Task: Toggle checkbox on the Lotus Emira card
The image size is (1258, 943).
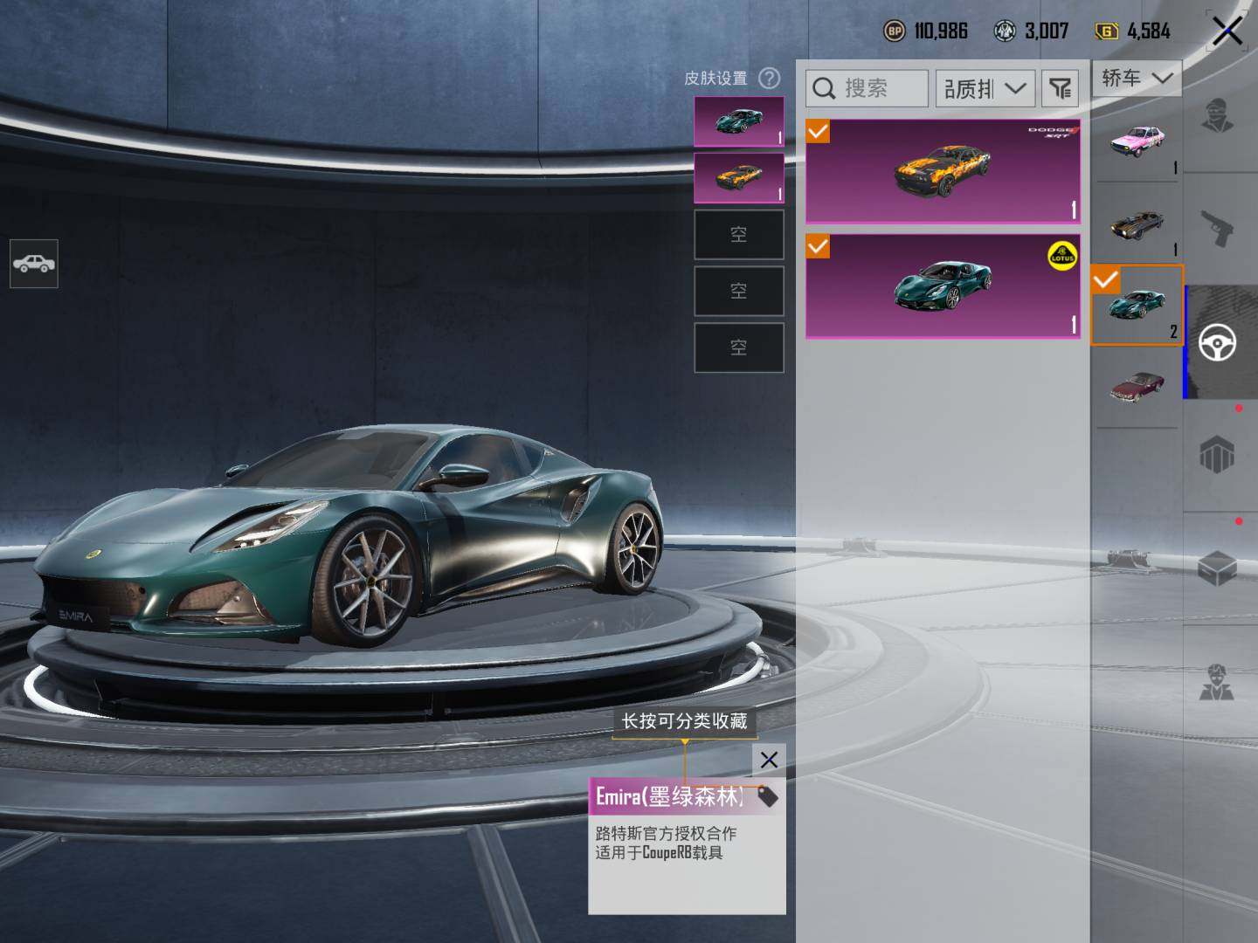Action: pos(818,247)
